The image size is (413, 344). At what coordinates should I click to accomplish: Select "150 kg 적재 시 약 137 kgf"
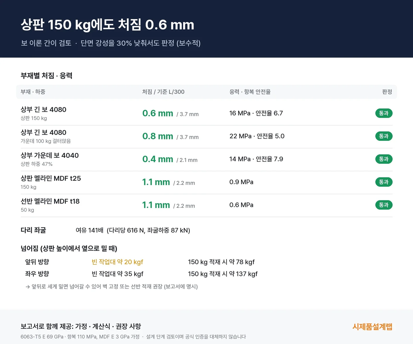pyautogui.click(x=223, y=274)
